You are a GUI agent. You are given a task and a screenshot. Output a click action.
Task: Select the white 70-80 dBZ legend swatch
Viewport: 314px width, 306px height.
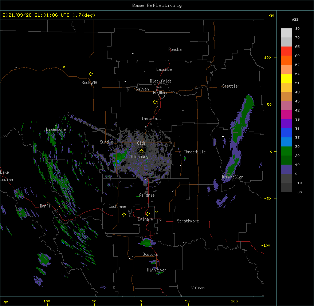pyautogui.click(x=286, y=33)
